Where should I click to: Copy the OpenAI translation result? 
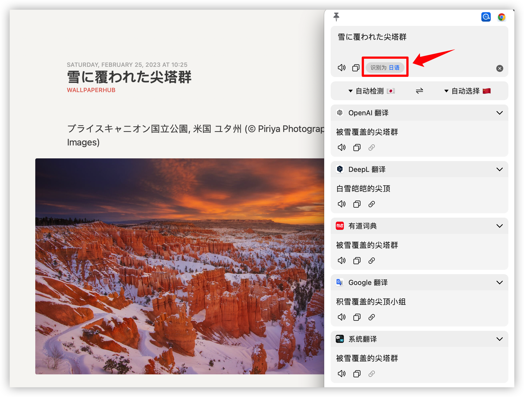click(357, 148)
